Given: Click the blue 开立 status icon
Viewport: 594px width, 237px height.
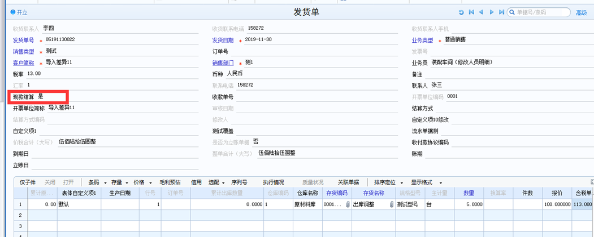Looking at the screenshot, I should pyautogui.click(x=13, y=12).
